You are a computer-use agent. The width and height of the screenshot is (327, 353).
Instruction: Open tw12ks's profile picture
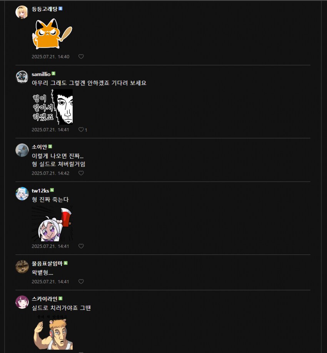22,194
